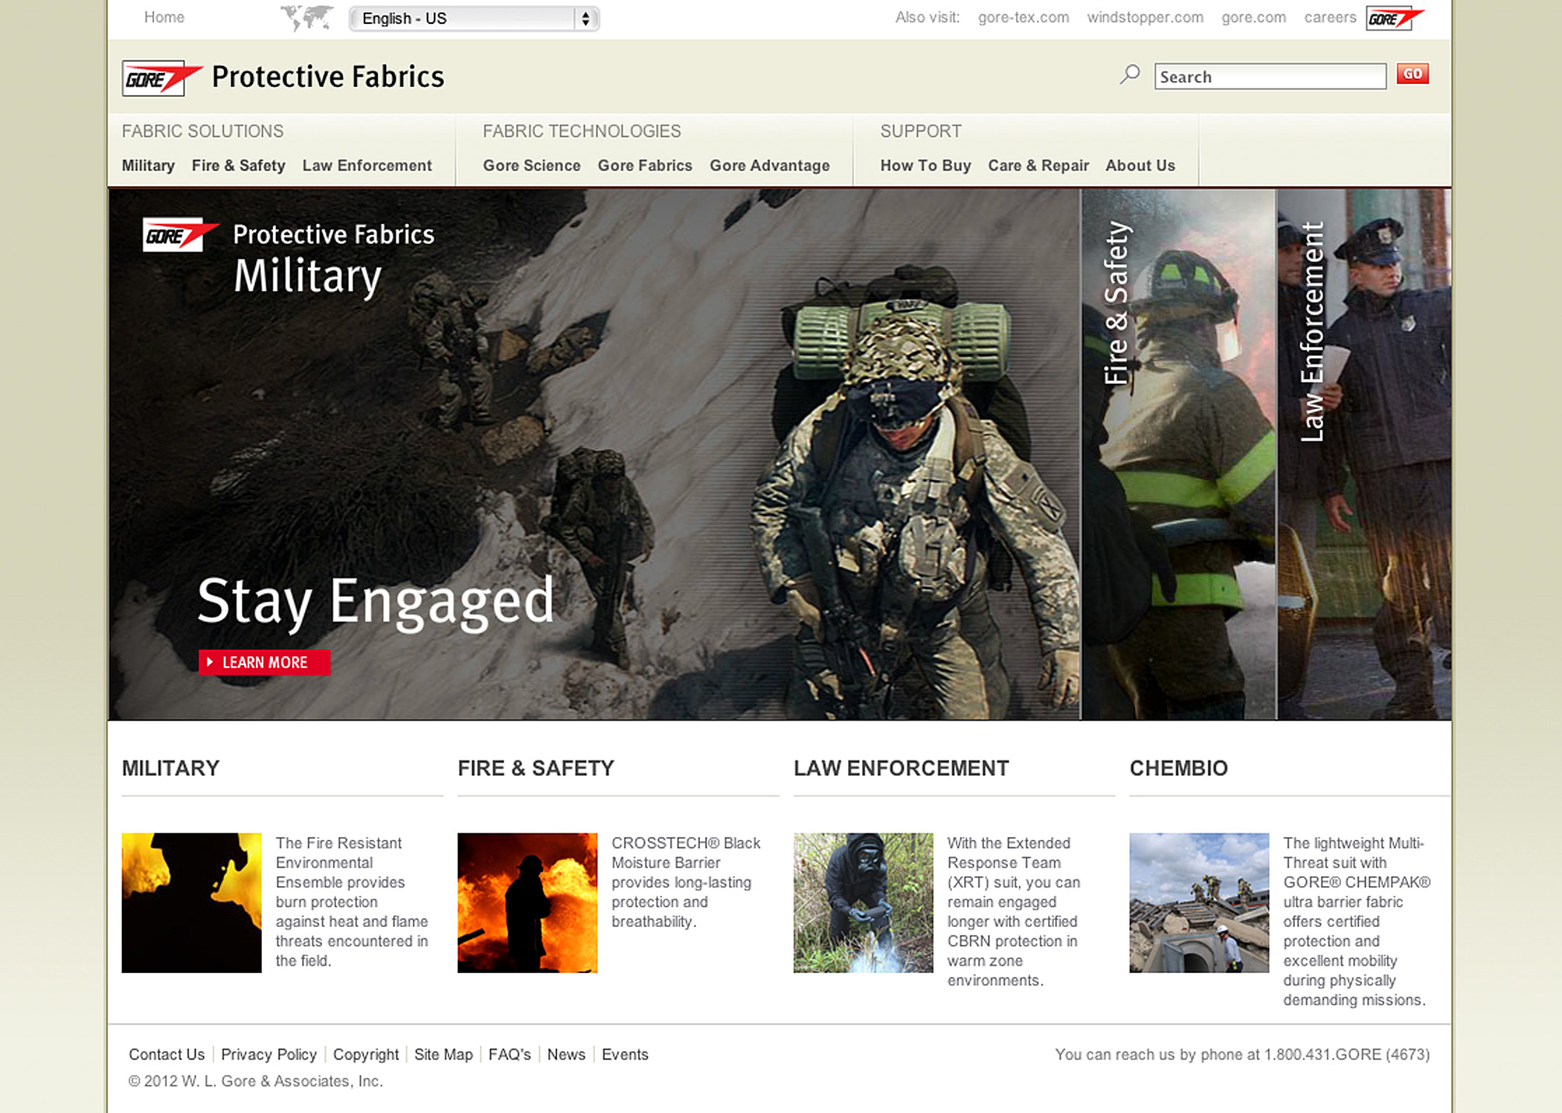The width and height of the screenshot is (1562, 1113).
Task: Click the small Gore logo next to careers
Action: pos(1395,18)
